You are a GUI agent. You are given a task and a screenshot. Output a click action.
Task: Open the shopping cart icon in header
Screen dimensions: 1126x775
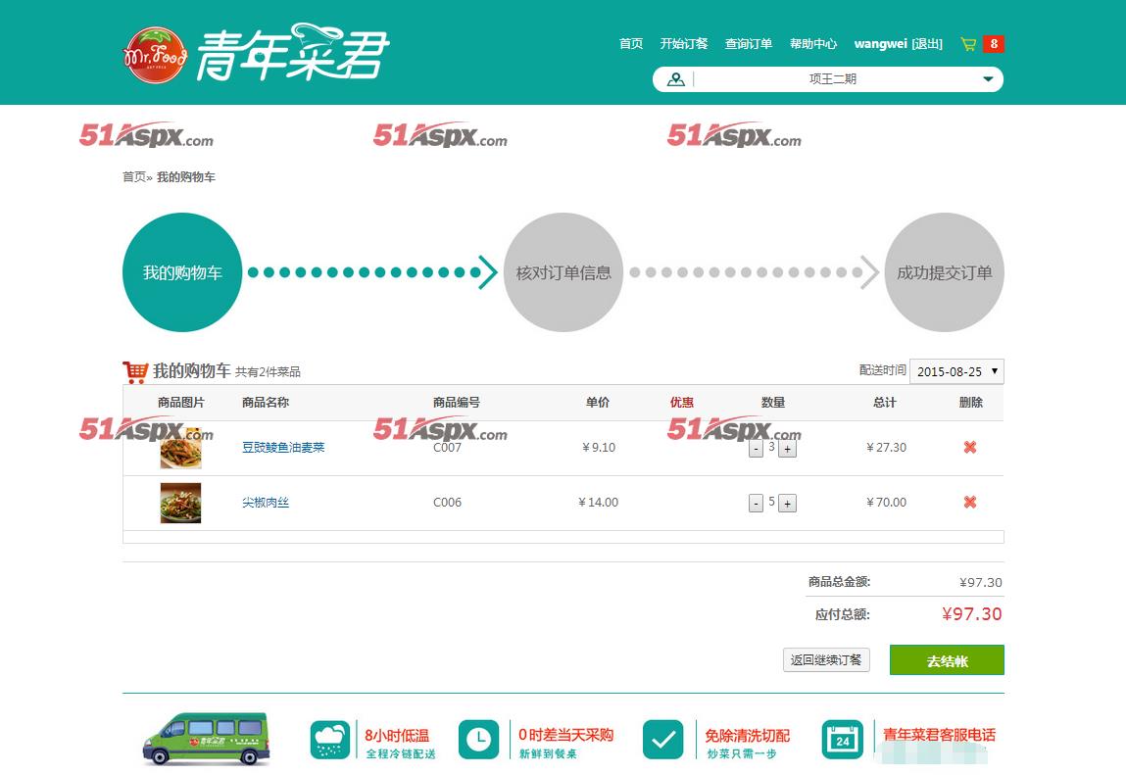tap(968, 44)
